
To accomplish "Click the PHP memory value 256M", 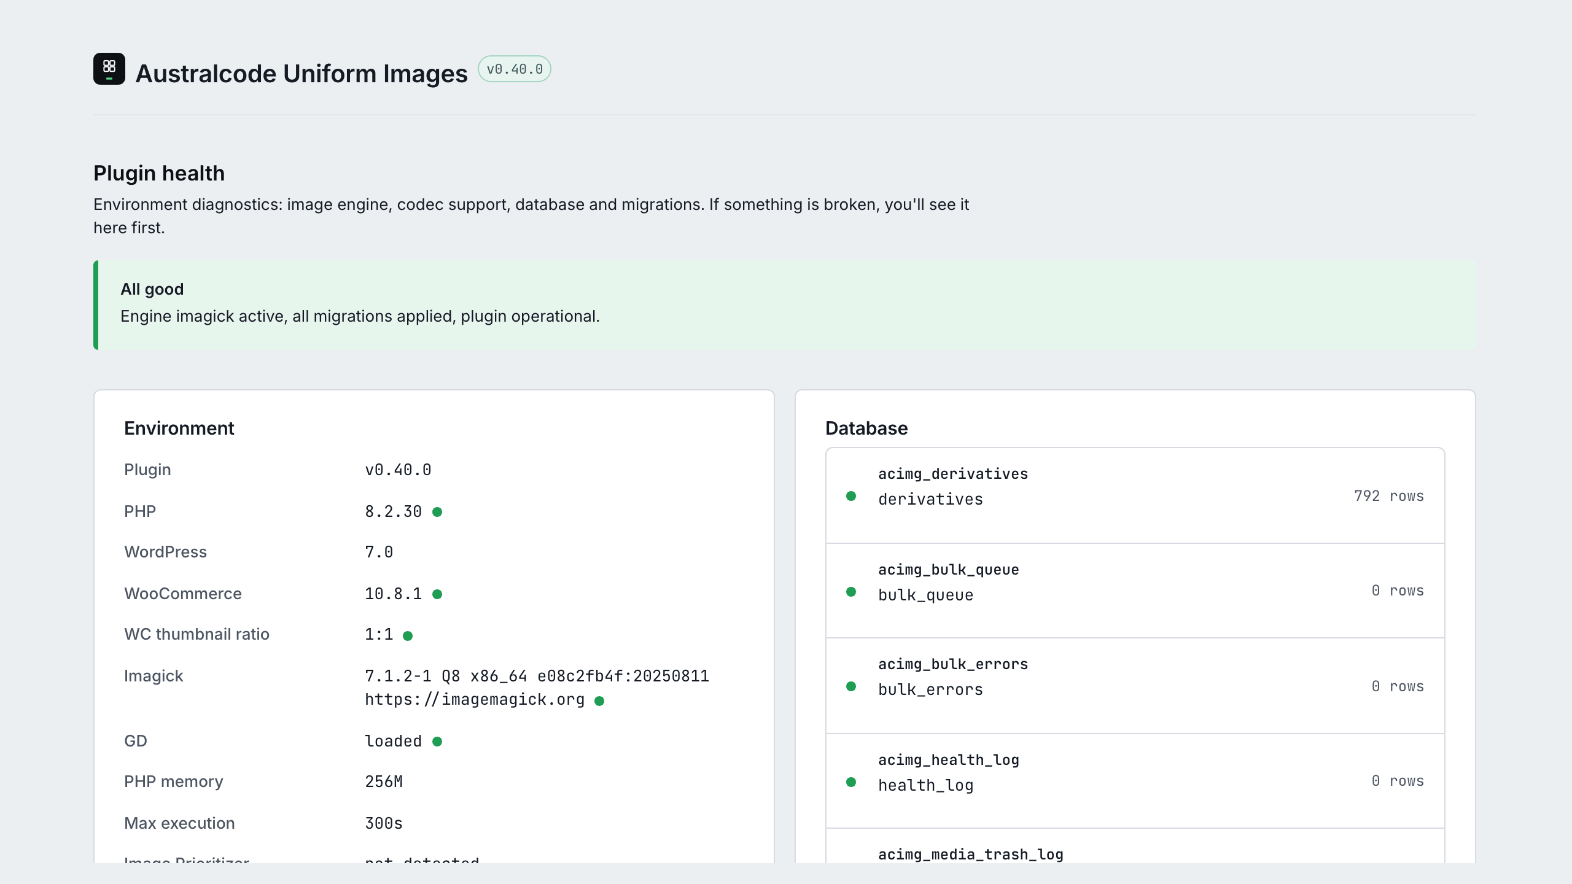I will [x=384, y=781].
